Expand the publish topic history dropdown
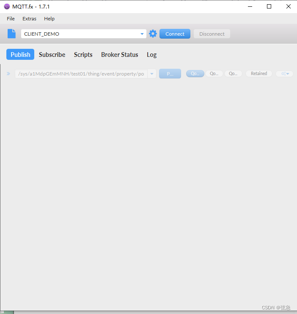 click(152, 74)
